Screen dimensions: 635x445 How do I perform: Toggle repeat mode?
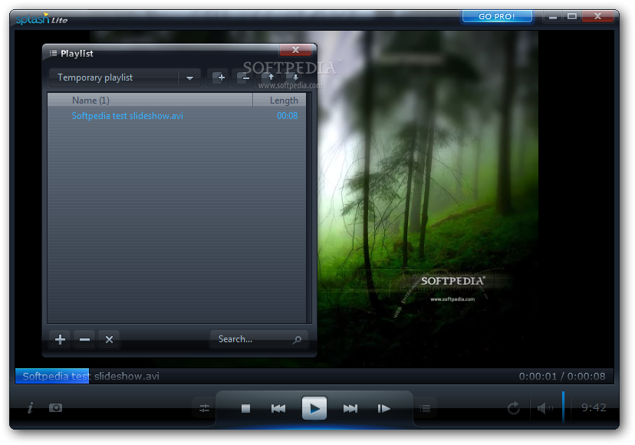pos(514,407)
